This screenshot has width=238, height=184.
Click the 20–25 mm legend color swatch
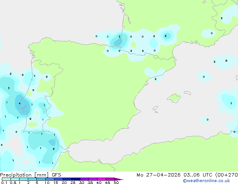67,179
